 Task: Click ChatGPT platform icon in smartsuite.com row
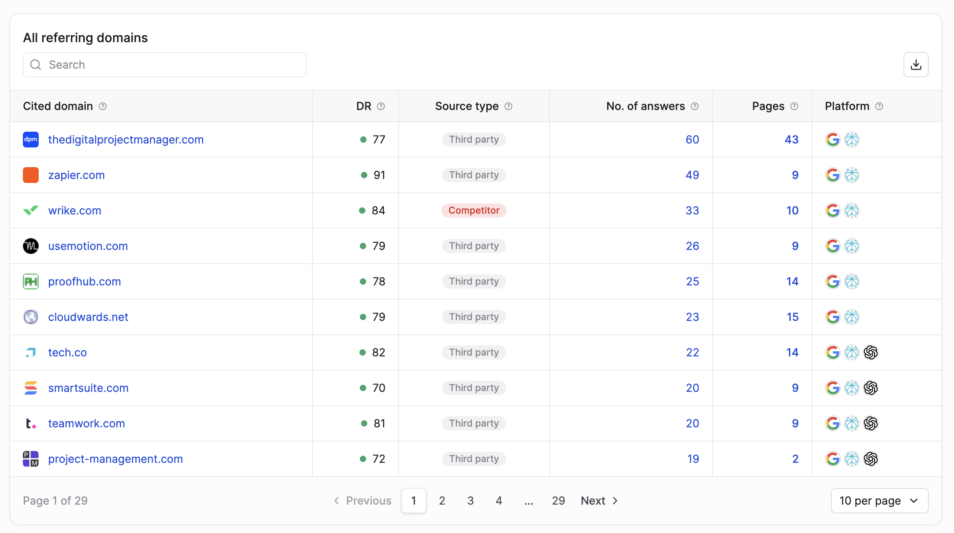(x=871, y=388)
